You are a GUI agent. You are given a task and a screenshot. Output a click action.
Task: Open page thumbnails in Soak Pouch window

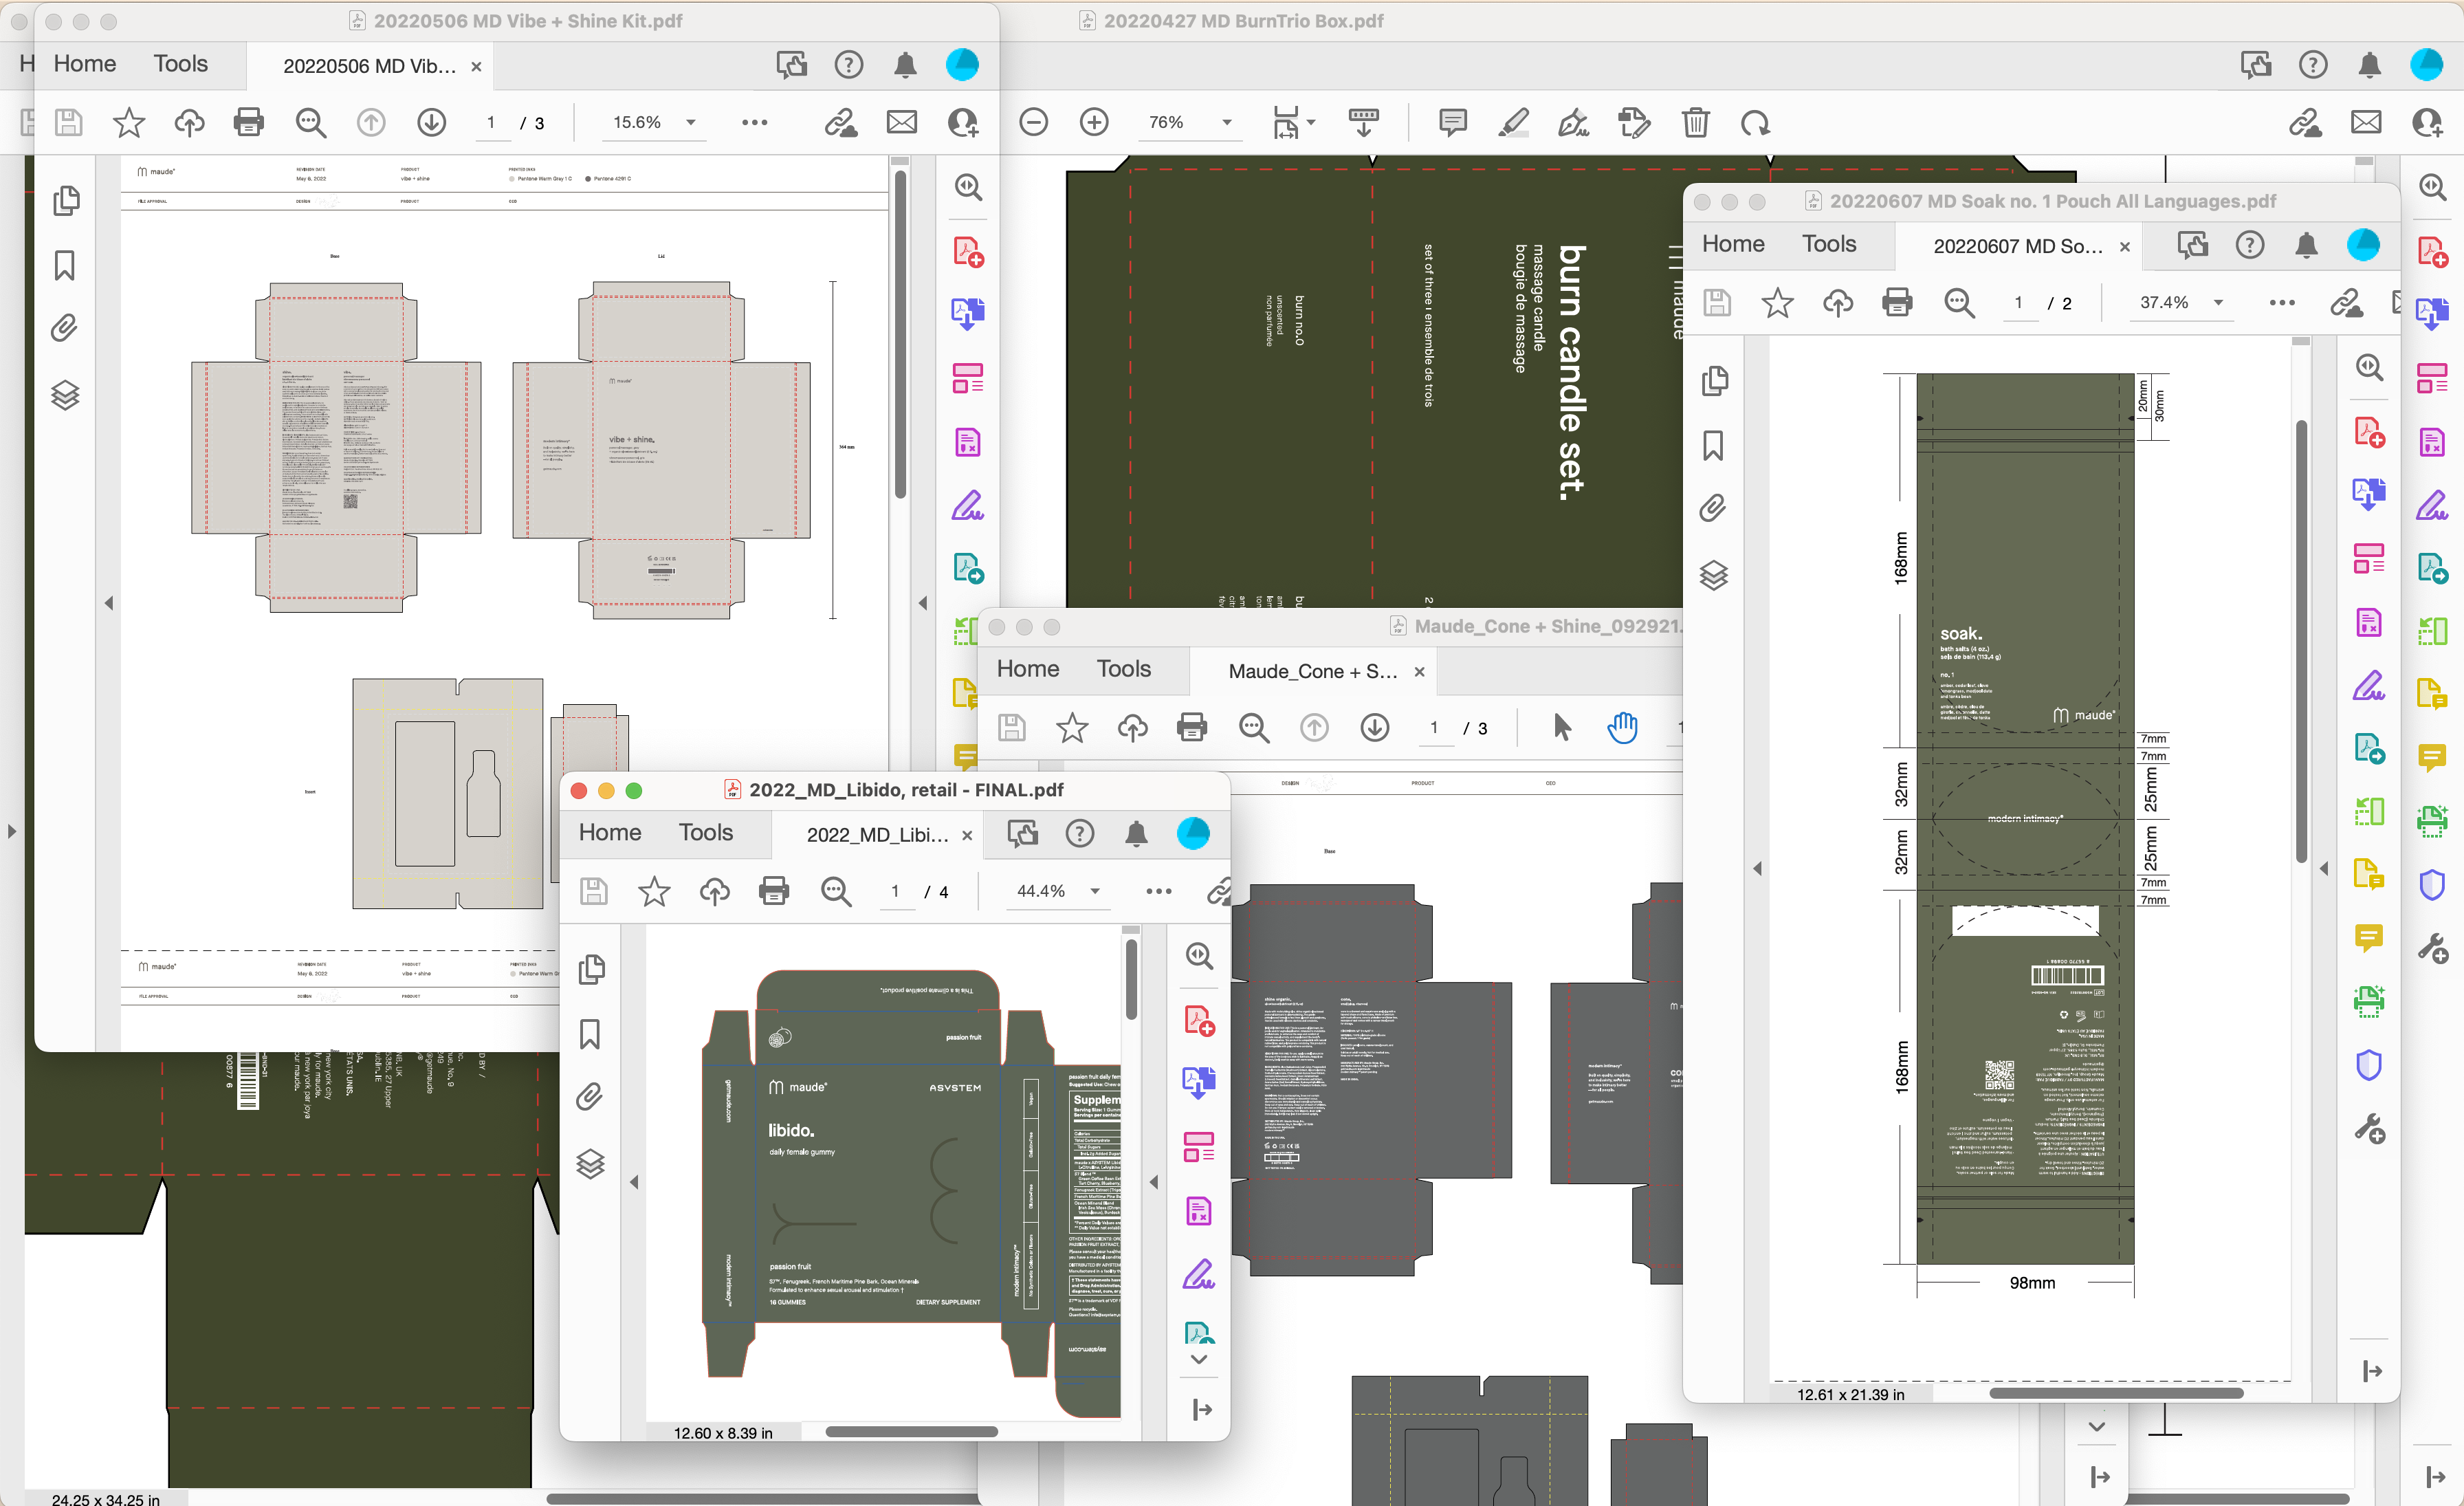click(1714, 380)
